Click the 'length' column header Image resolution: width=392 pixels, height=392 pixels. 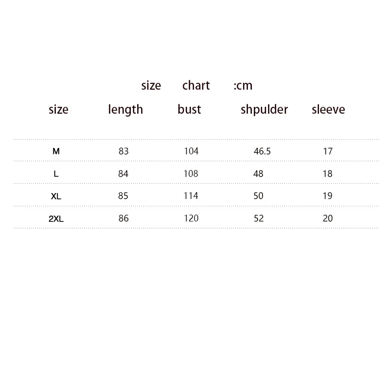[125, 110]
